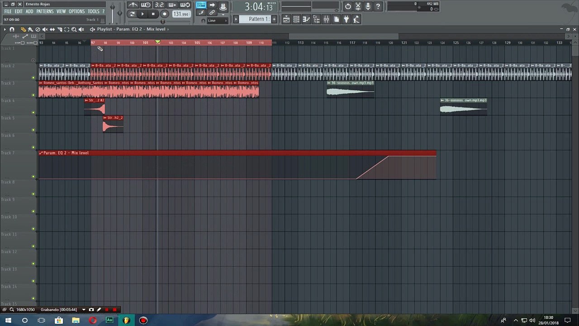Open the 36-sssssss clip menu on Track 3
The image size is (579, 326).
coord(329,83)
